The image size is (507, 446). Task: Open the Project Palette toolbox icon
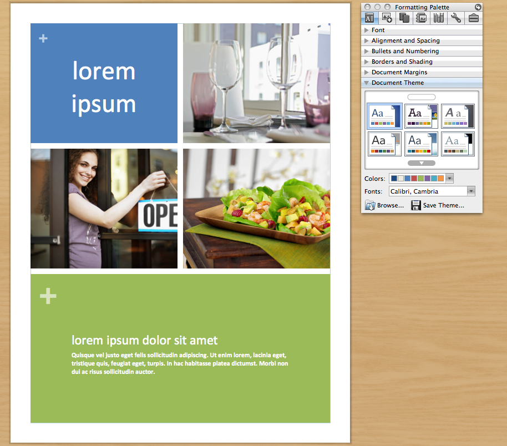[473, 18]
